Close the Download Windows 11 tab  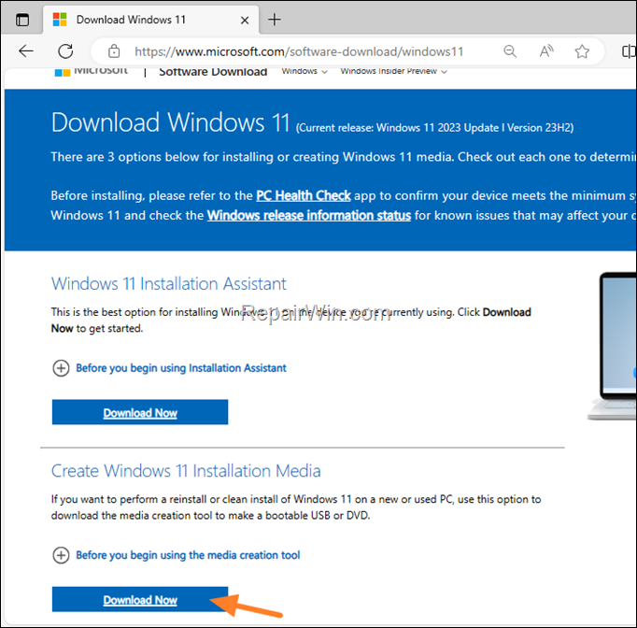point(245,20)
